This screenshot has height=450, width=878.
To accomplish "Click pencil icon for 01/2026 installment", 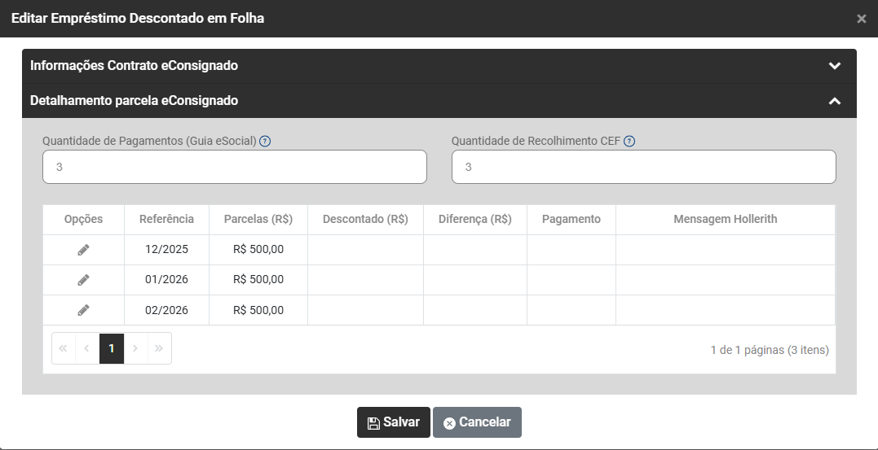I will [x=83, y=280].
